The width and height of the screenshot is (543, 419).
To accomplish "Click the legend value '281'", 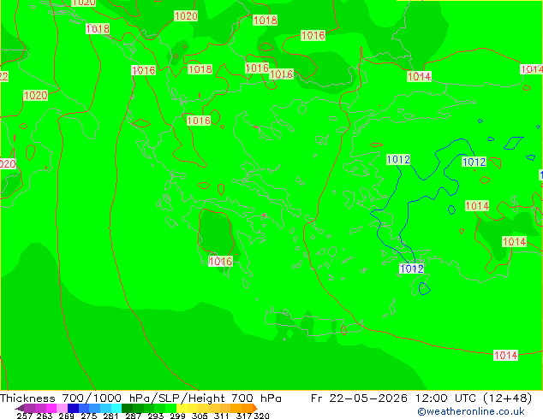I will tap(110, 416).
